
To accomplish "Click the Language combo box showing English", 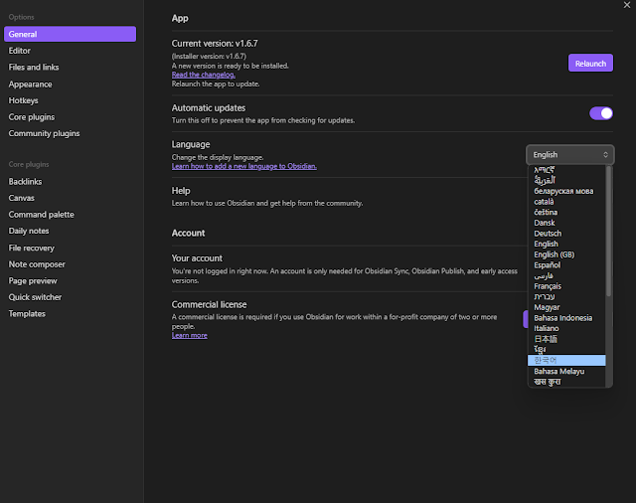I will (x=569, y=154).
